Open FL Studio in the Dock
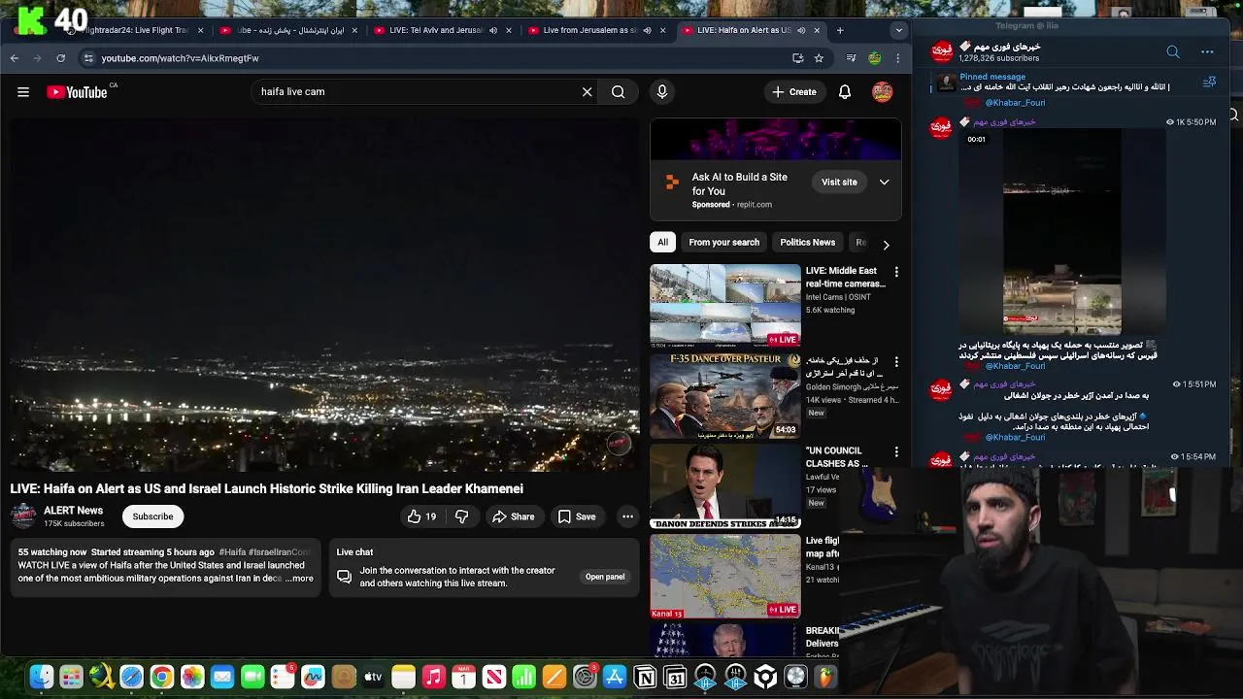Image resolution: width=1243 pixels, height=699 pixels. pos(825,677)
